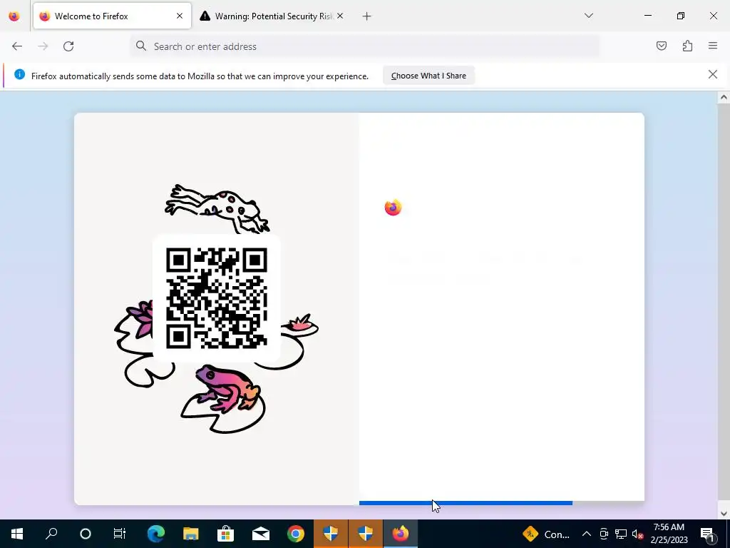Open the Firefox application menu hamburger
Image resolution: width=730 pixels, height=548 pixels.
click(x=713, y=46)
